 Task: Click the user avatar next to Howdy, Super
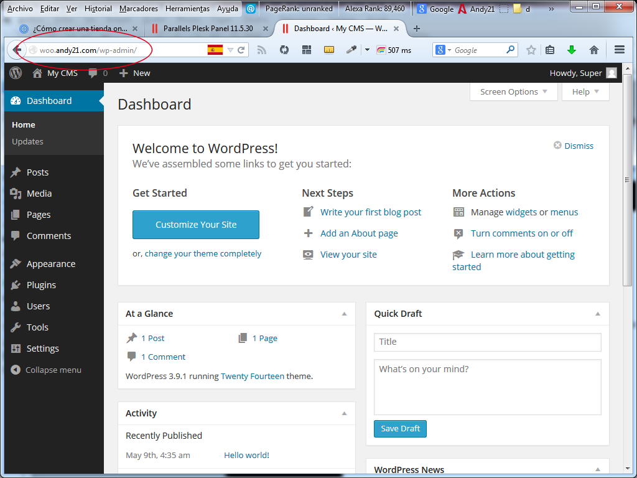click(611, 73)
